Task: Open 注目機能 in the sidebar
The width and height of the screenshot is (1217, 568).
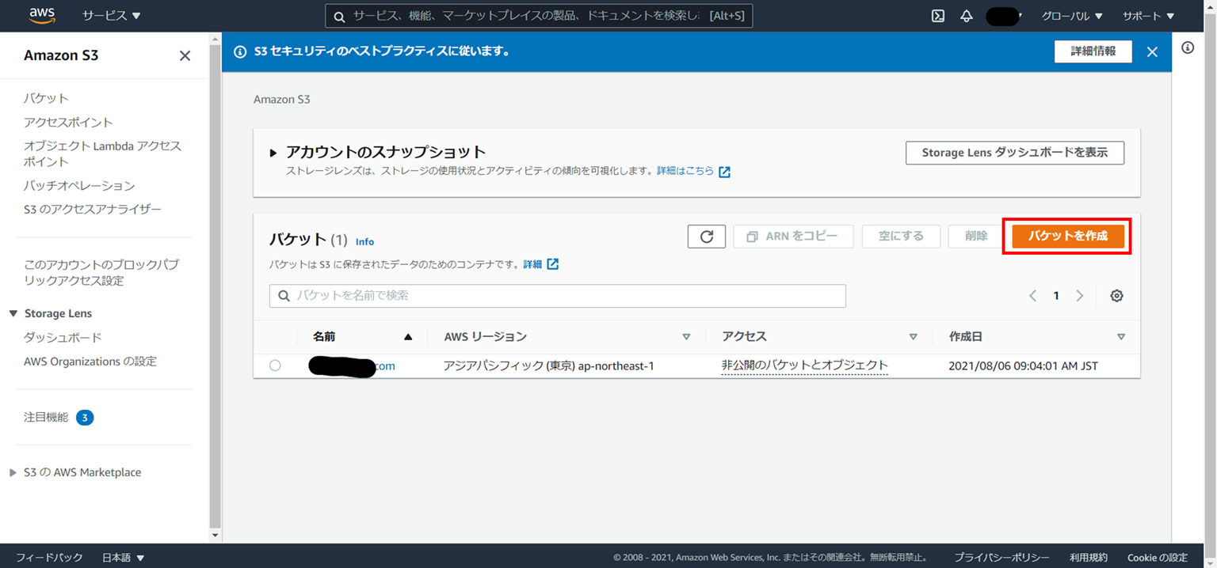Action: [46, 417]
